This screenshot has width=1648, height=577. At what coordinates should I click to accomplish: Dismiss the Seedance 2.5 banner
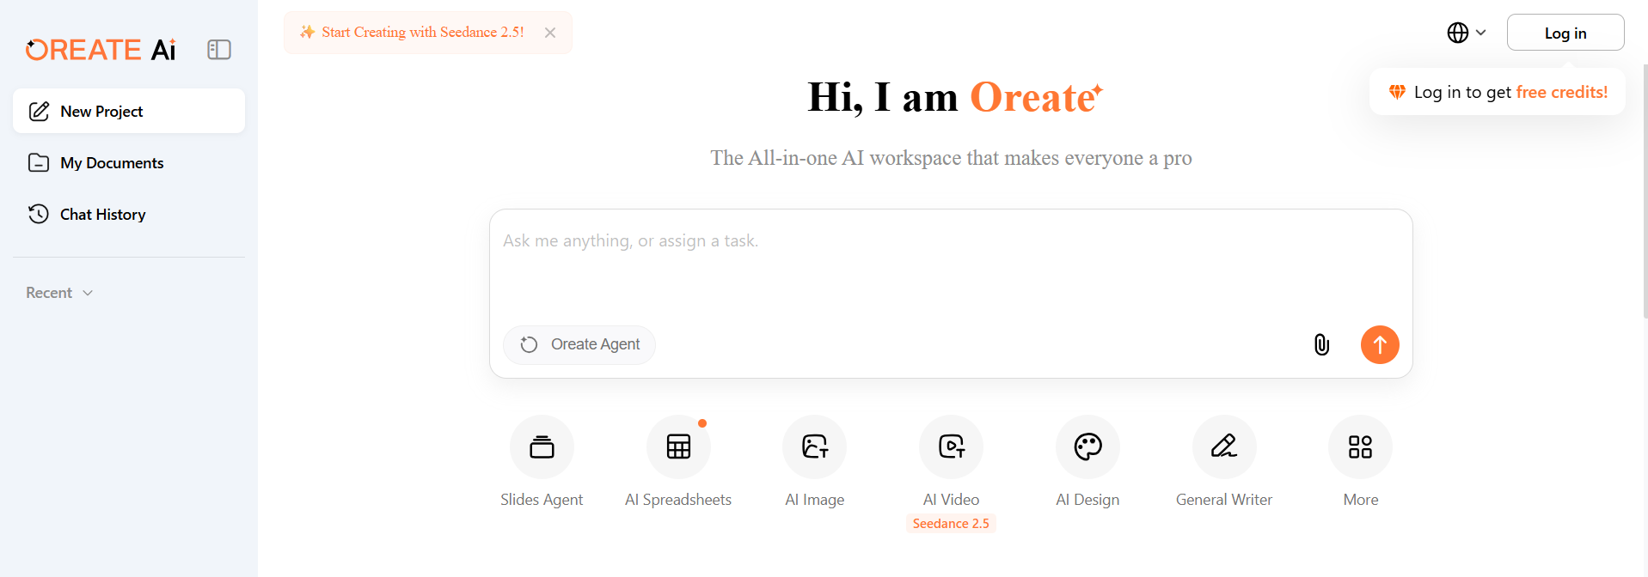[550, 33]
